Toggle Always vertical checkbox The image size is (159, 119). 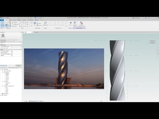coord(12,53)
